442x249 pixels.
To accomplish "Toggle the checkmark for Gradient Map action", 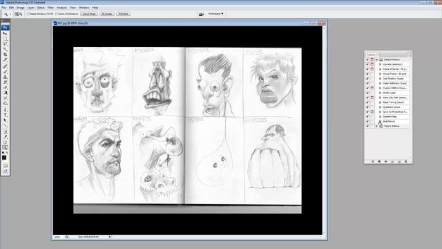I will pyautogui.click(x=367, y=117).
